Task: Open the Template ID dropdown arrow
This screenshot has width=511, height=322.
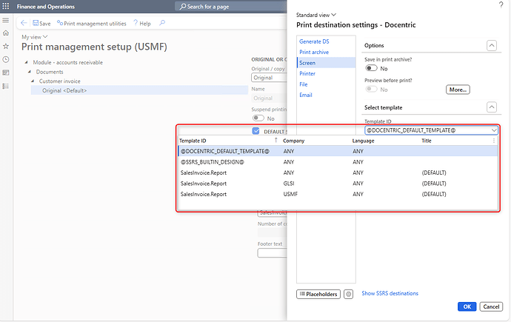Action: click(x=494, y=130)
